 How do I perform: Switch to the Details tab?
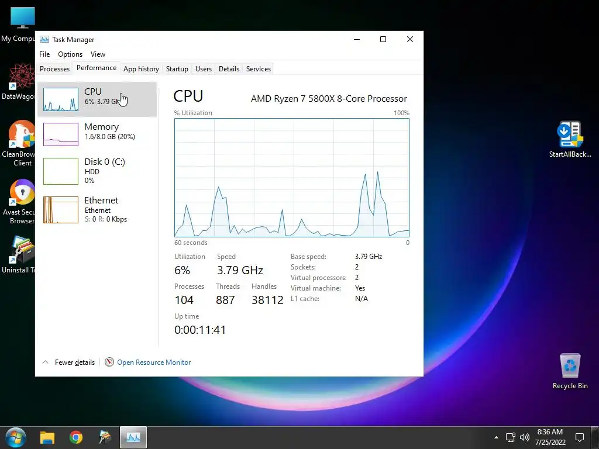click(229, 69)
